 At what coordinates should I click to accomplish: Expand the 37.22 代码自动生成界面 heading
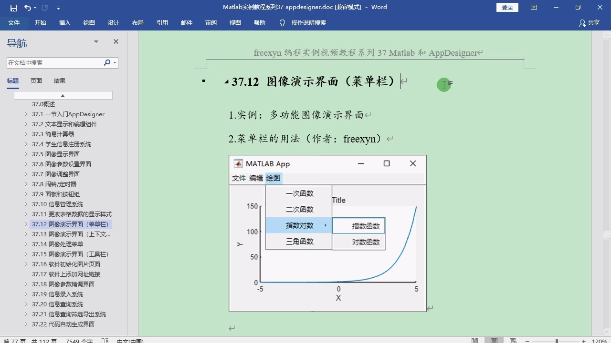pyautogui.click(x=25, y=324)
